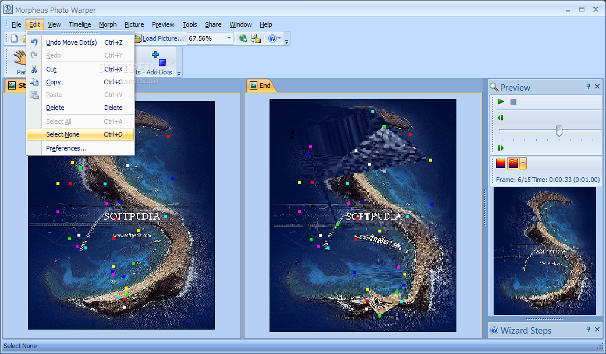
Task: Open the Picture menu
Action: click(134, 24)
